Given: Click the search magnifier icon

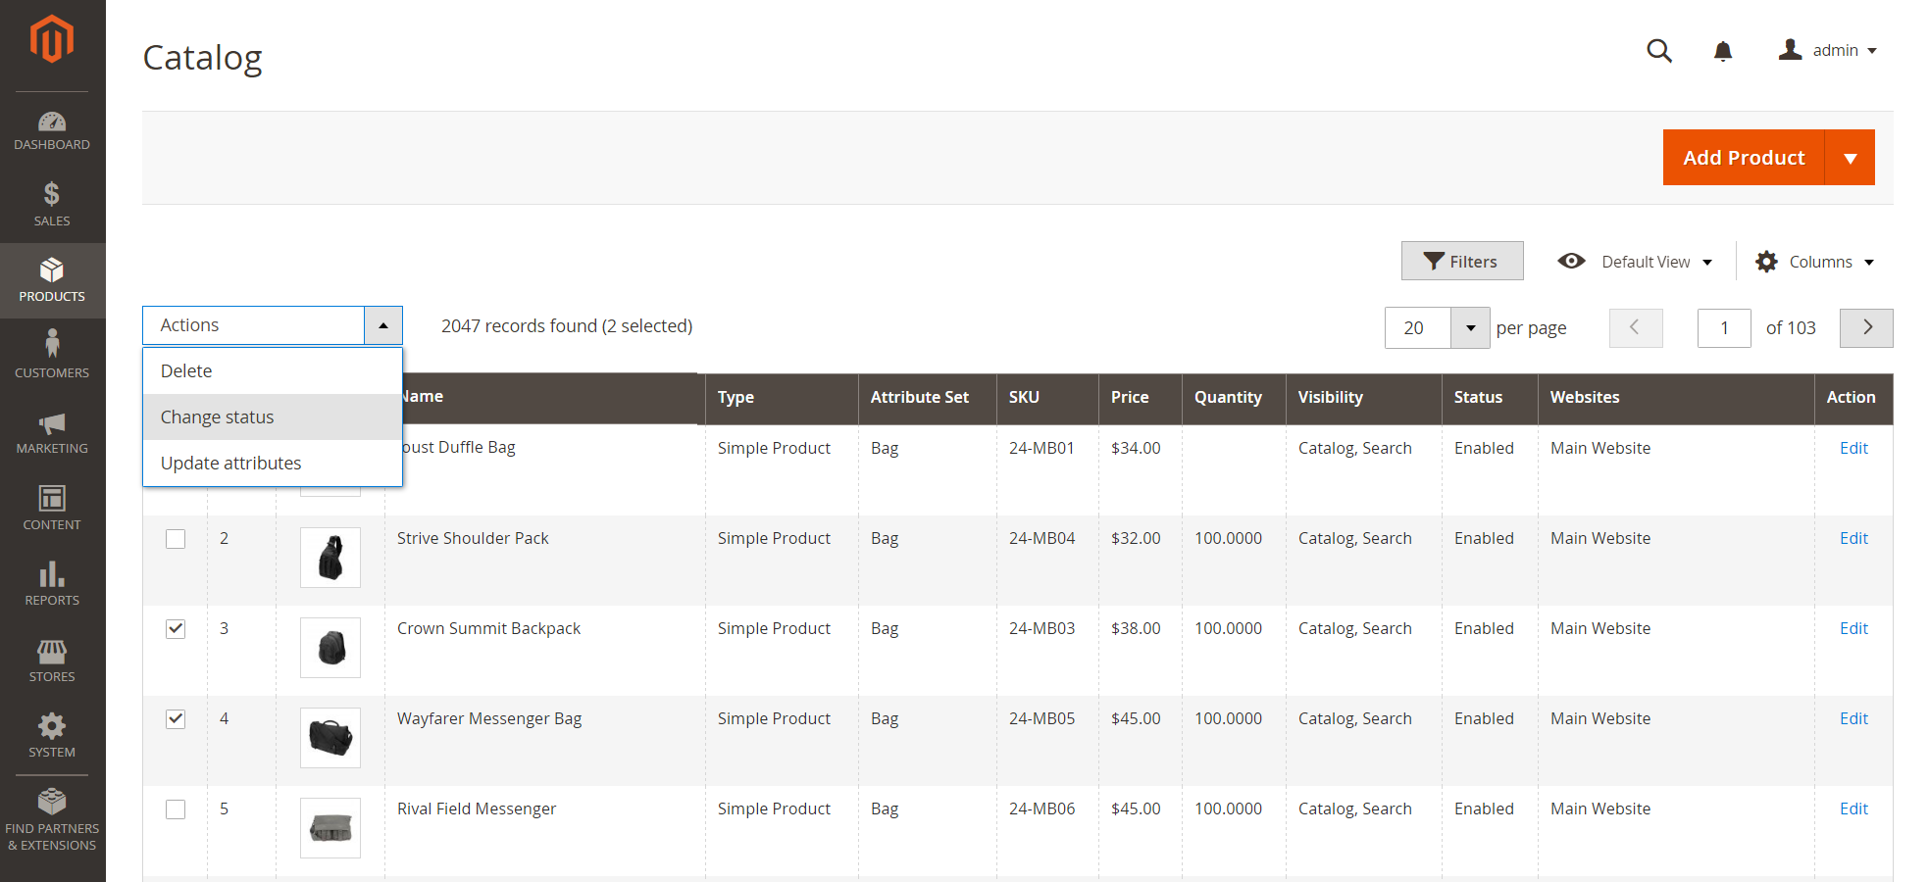Looking at the screenshot, I should coord(1659,50).
